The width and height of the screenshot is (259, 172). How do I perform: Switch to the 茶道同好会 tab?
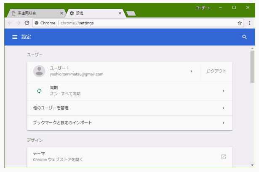pyautogui.click(x=34, y=13)
